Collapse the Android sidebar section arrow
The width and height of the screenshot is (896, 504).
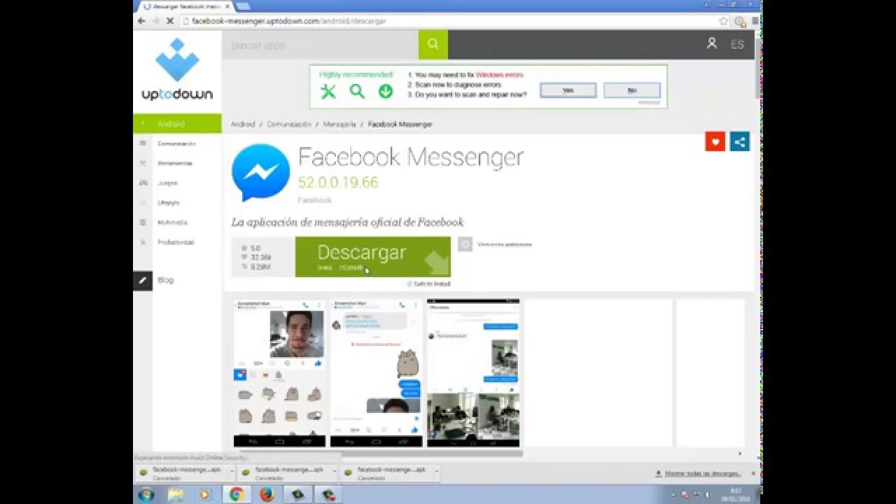coord(143,124)
